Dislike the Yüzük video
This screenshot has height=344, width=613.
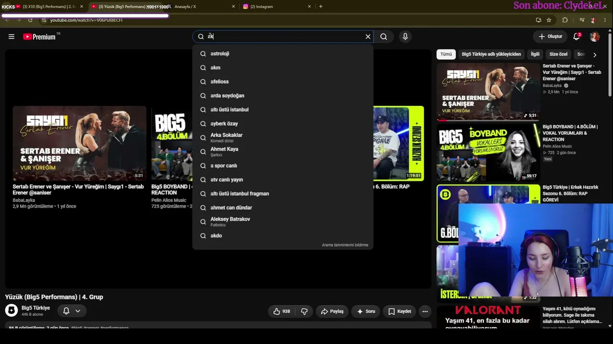tap(304, 312)
